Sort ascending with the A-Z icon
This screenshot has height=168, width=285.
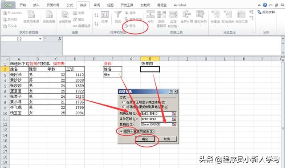pos(97,15)
